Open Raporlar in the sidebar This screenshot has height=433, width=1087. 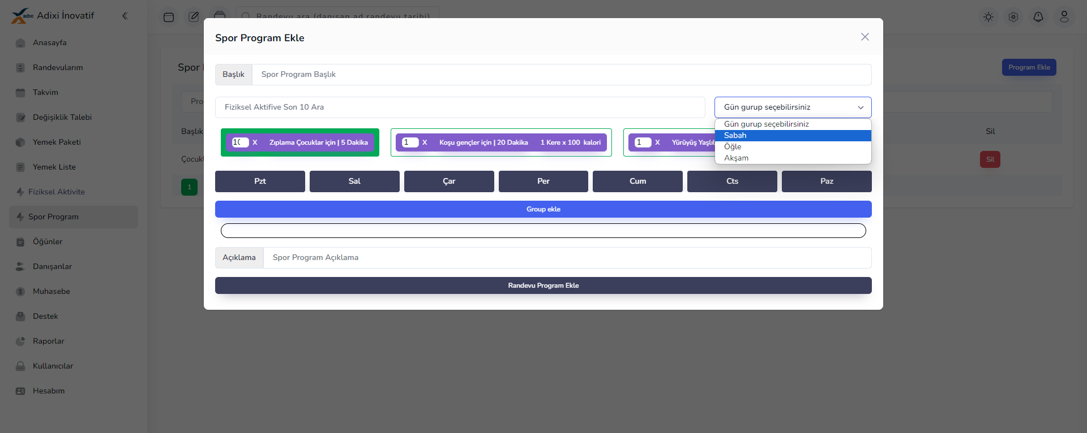point(74,341)
